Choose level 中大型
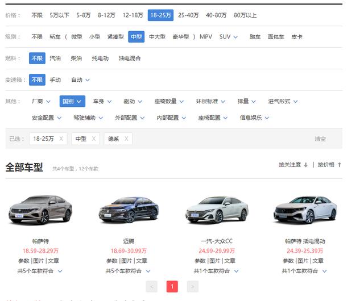Viewport: 364px width, 301px height. click(157, 37)
